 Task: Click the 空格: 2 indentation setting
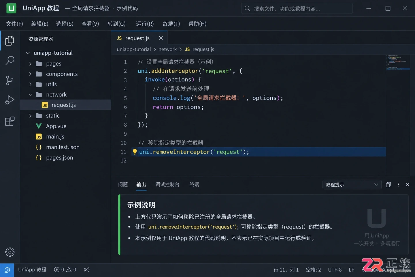click(313, 270)
